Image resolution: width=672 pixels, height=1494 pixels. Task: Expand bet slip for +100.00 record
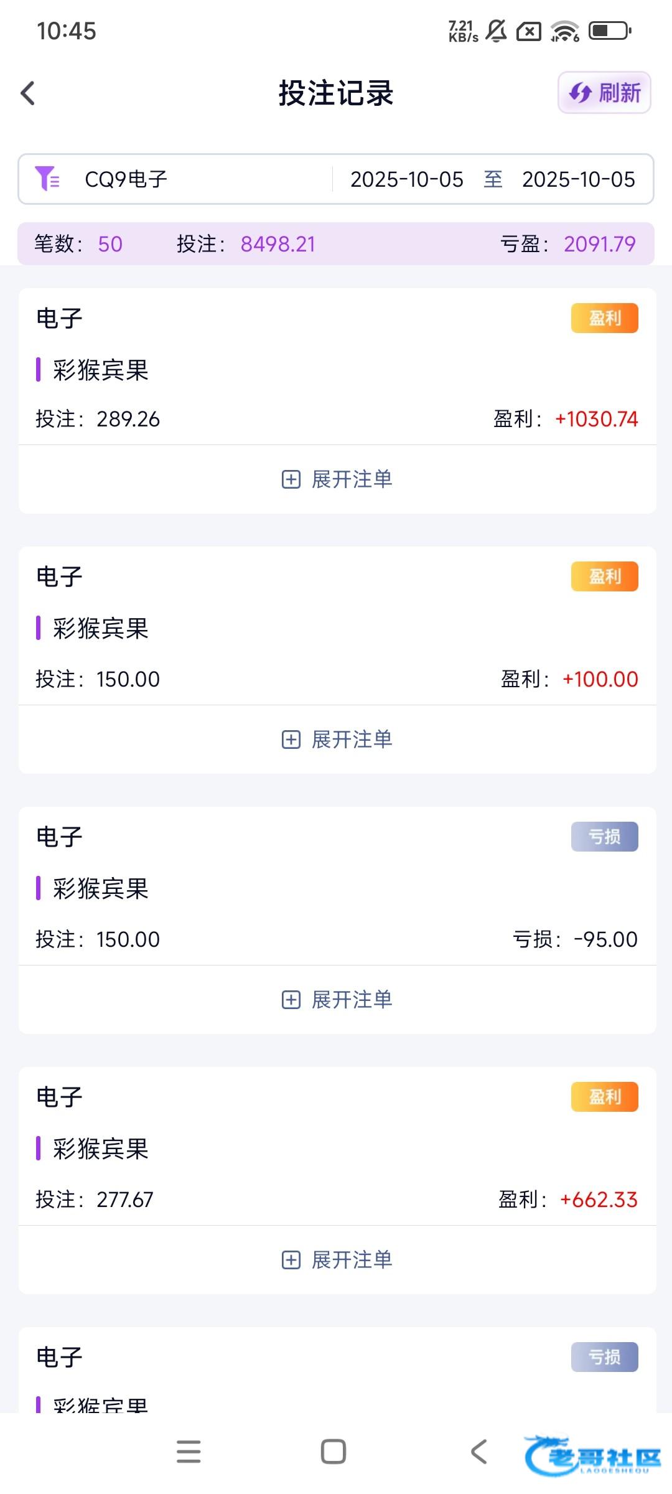(337, 740)
